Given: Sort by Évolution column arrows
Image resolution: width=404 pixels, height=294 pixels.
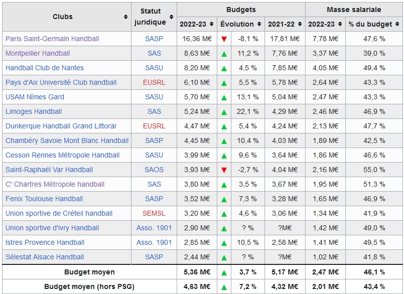Looking at the screenshot, I should click(259, 24).
